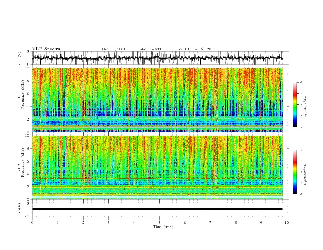Click the 'ch.1(V)' waveform axis label

20,58
